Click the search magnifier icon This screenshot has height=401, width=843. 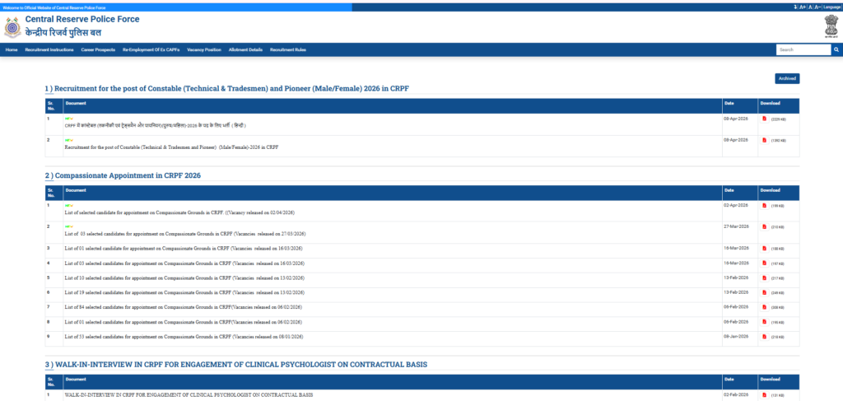point(836,49)
